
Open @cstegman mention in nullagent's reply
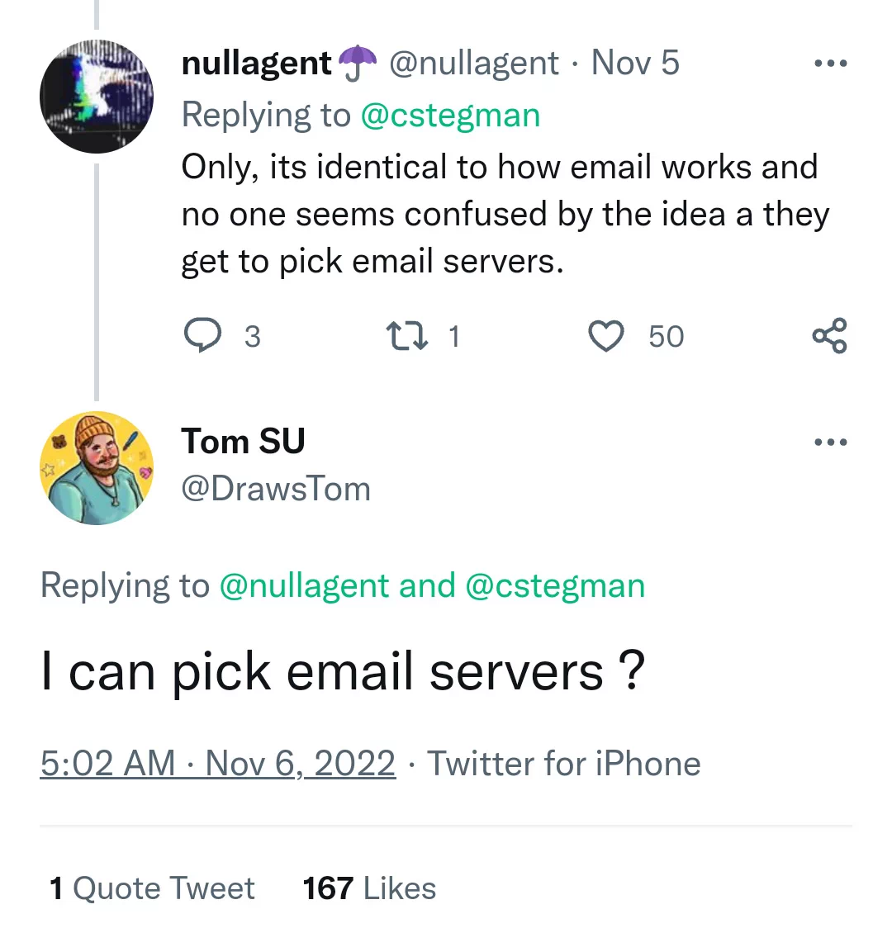pos(450,116)
